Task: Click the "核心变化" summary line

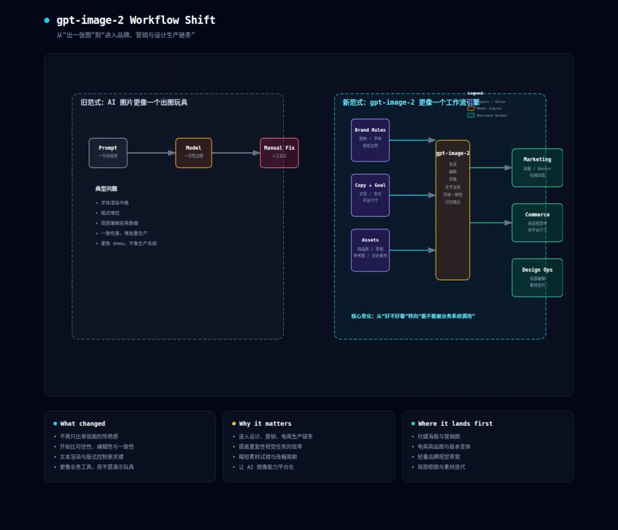Action: tap(413, 317)
